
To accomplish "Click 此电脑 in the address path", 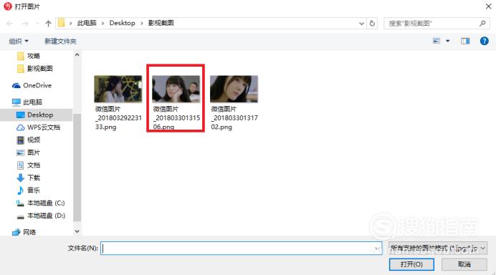I will (x=87, y=23).
